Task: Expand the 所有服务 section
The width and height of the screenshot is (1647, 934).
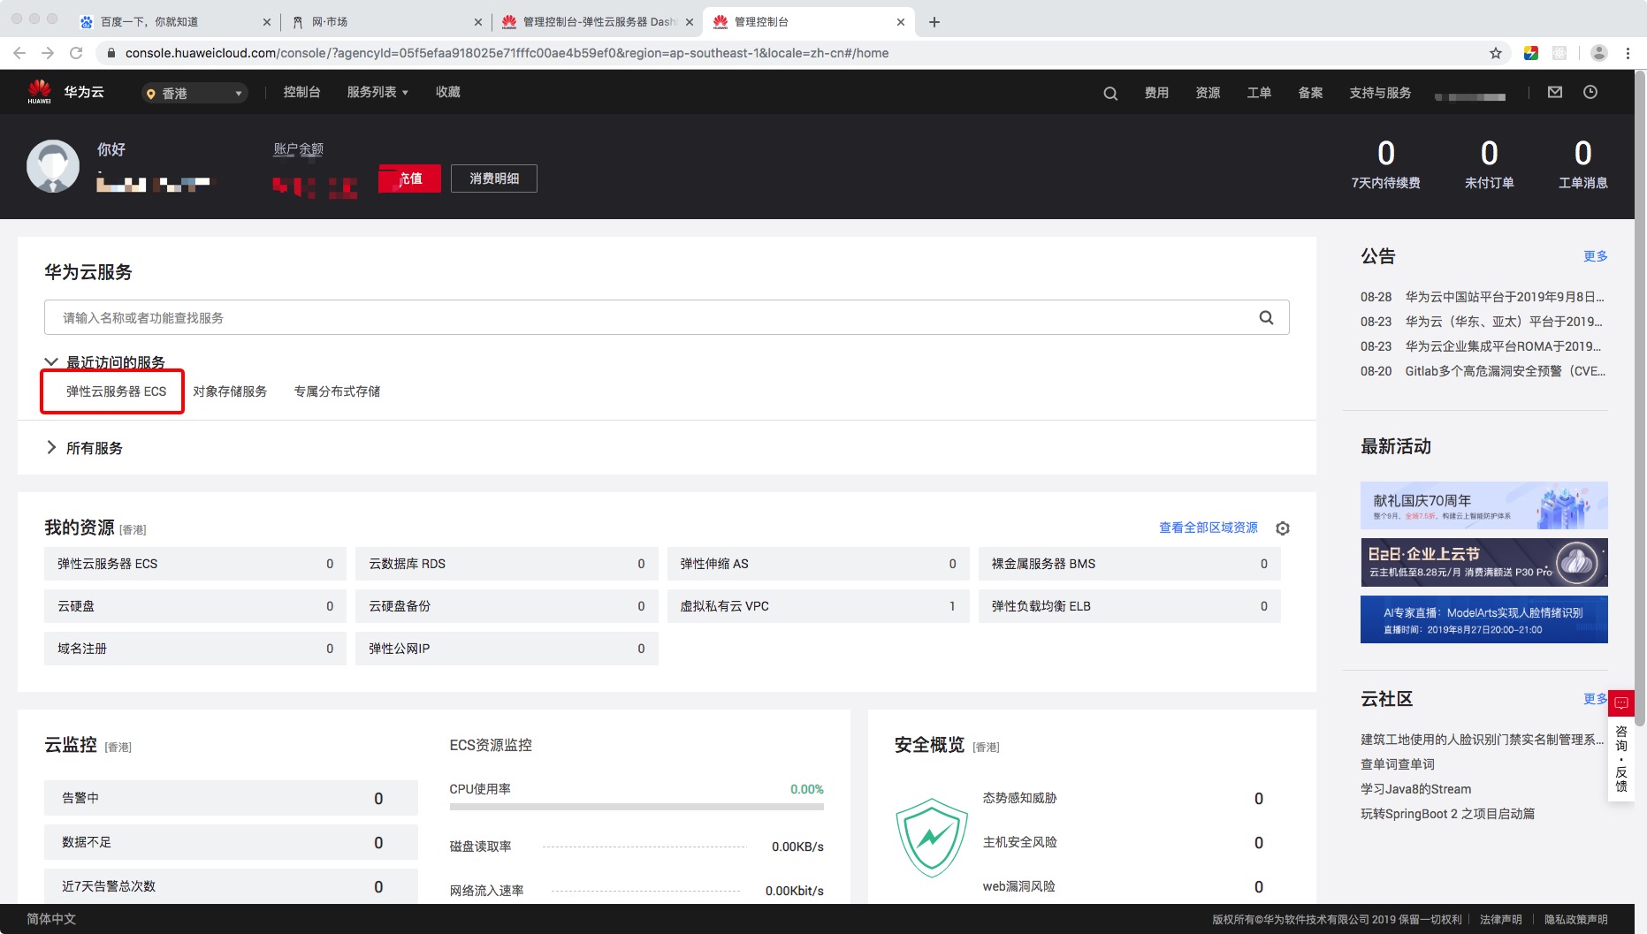Action: tap(51, 448)
